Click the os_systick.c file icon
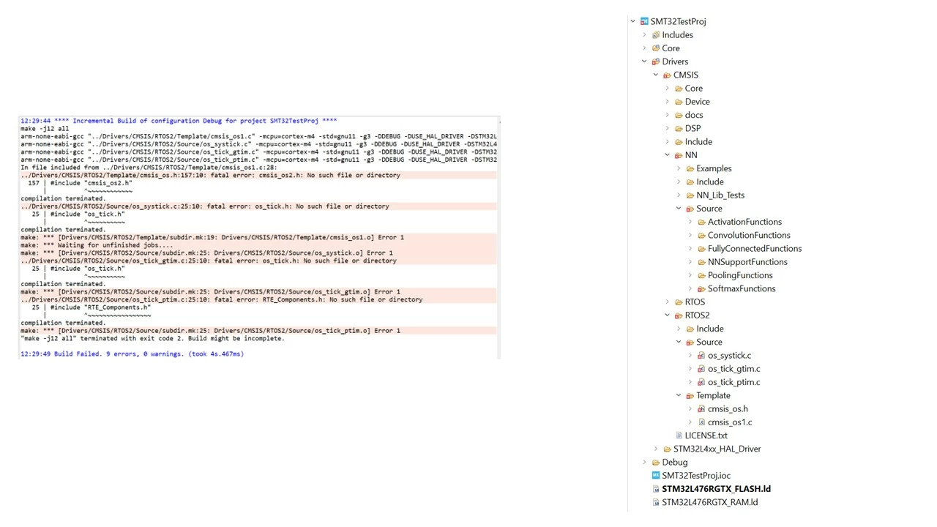 point(701,355)
